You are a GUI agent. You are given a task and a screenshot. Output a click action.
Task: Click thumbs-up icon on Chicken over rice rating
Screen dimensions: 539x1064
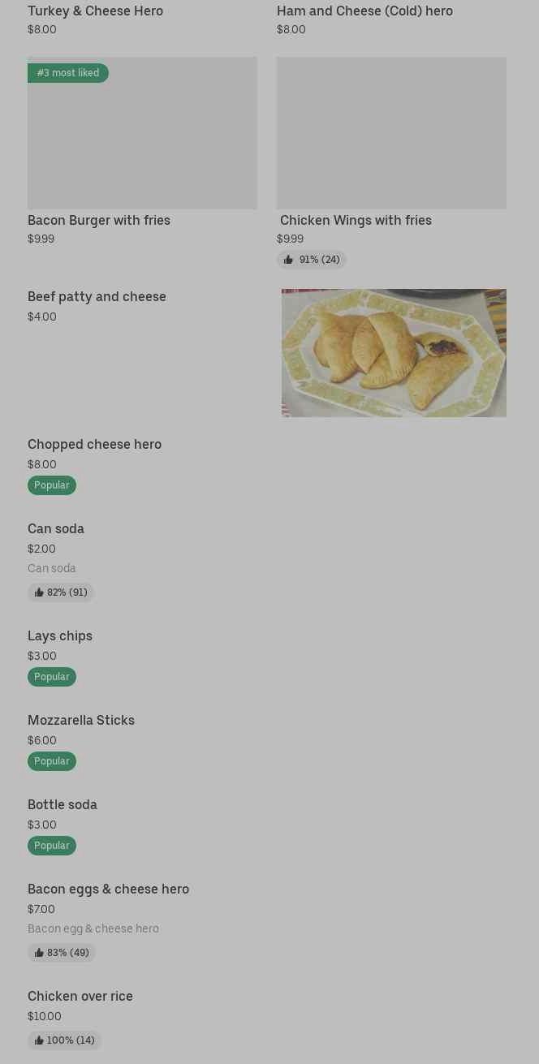(x=39, y=1040)
